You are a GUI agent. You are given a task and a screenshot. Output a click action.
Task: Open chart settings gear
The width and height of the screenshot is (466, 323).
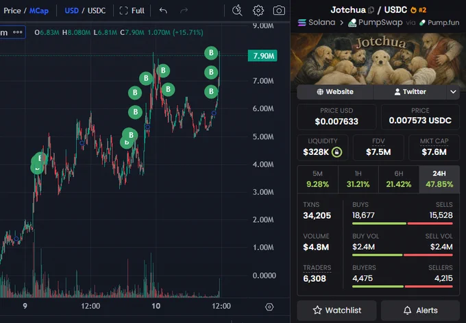click(258, 10)
